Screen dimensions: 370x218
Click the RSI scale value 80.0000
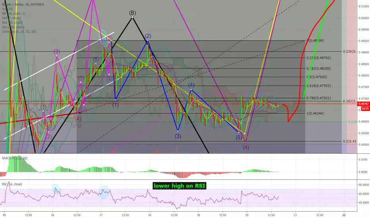[364, 185]
